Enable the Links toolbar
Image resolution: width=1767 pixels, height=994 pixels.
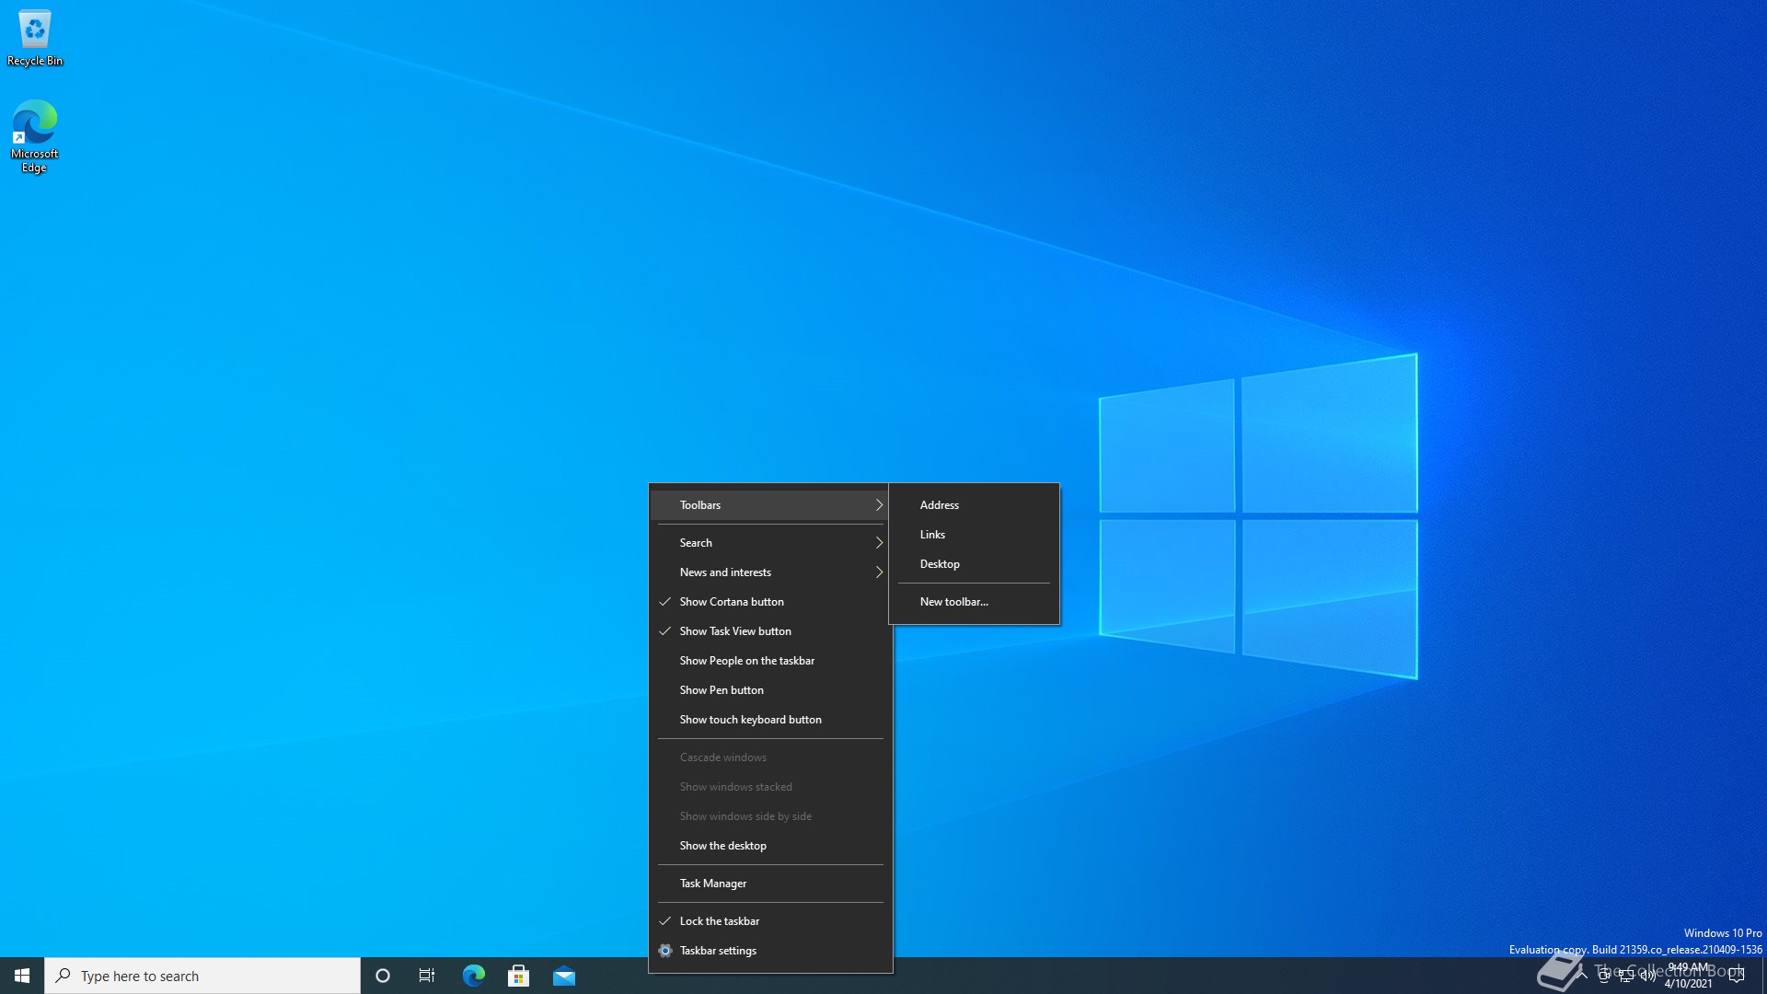coord(974,535)
